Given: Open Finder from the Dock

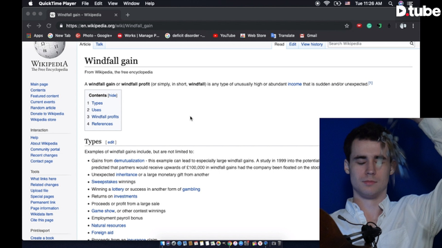Looking at the screenshot, I should click(x=163, y=243).
